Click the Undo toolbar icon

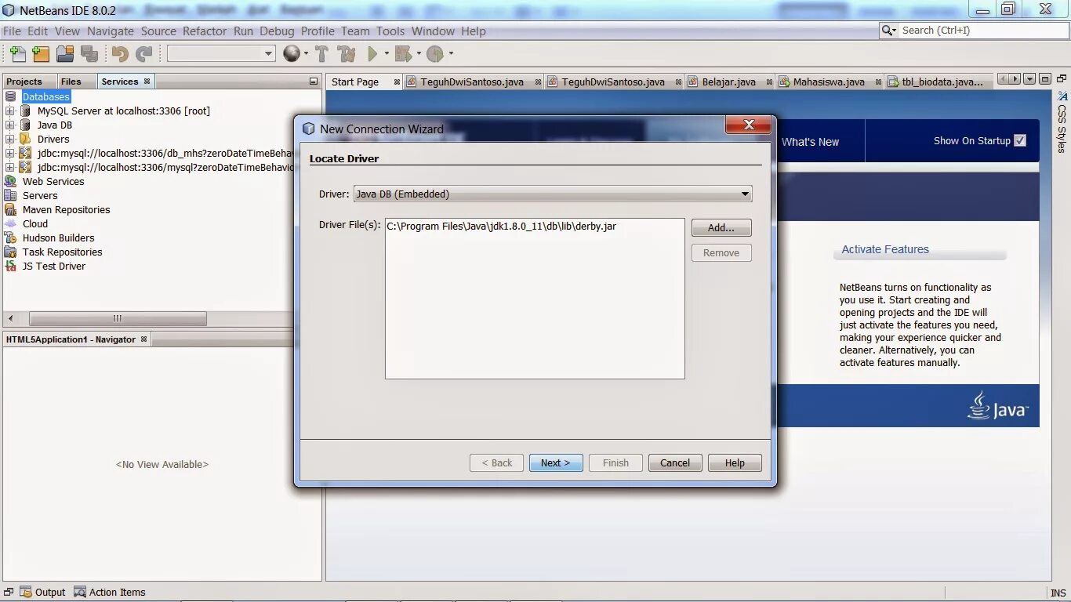[120, 53]
